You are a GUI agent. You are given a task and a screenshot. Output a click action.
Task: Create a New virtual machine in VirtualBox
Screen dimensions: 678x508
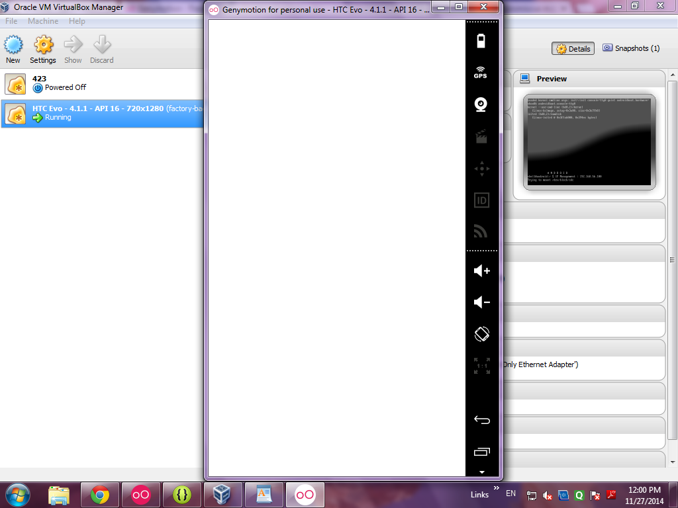(13, 50)
